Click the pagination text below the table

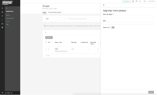click(x=48, y=56)
